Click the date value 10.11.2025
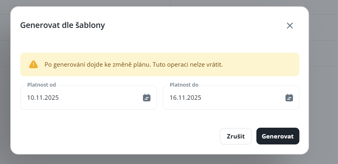The width and height of the screenshot is (338, 164). pos(43,97)
